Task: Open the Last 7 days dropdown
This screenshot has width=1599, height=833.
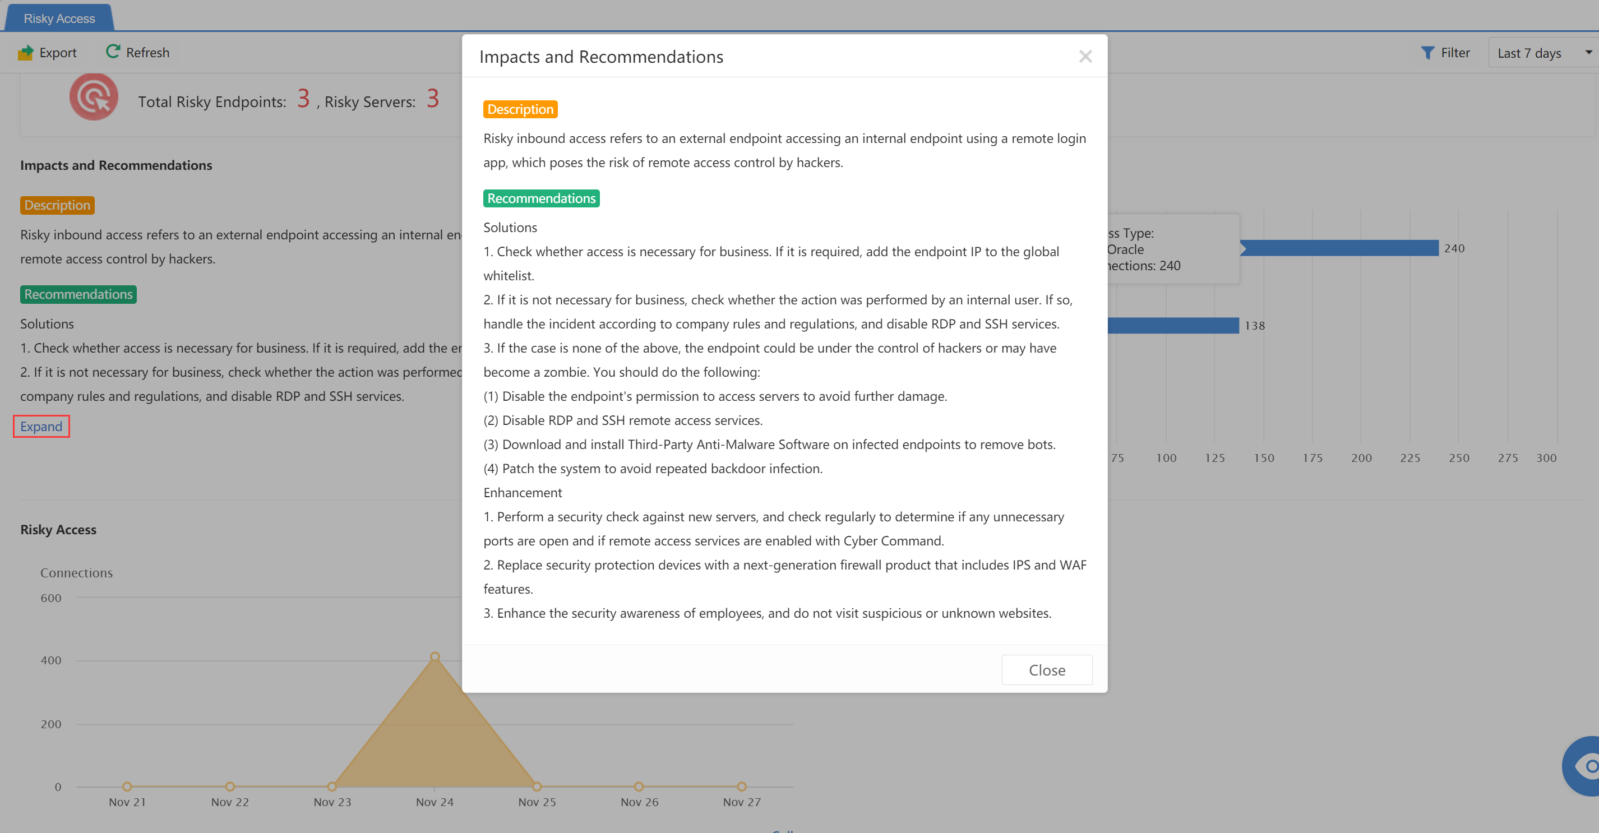Action: (1529, 53)
